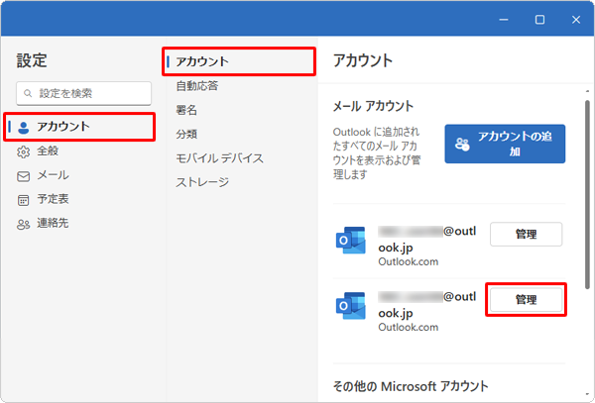Click the account pane vertical scrollbar

point(587,194)
